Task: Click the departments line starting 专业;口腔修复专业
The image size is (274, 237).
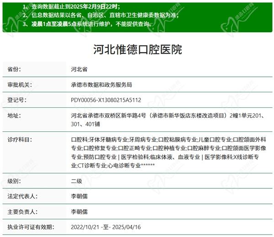Action: (x=169, y=148)
